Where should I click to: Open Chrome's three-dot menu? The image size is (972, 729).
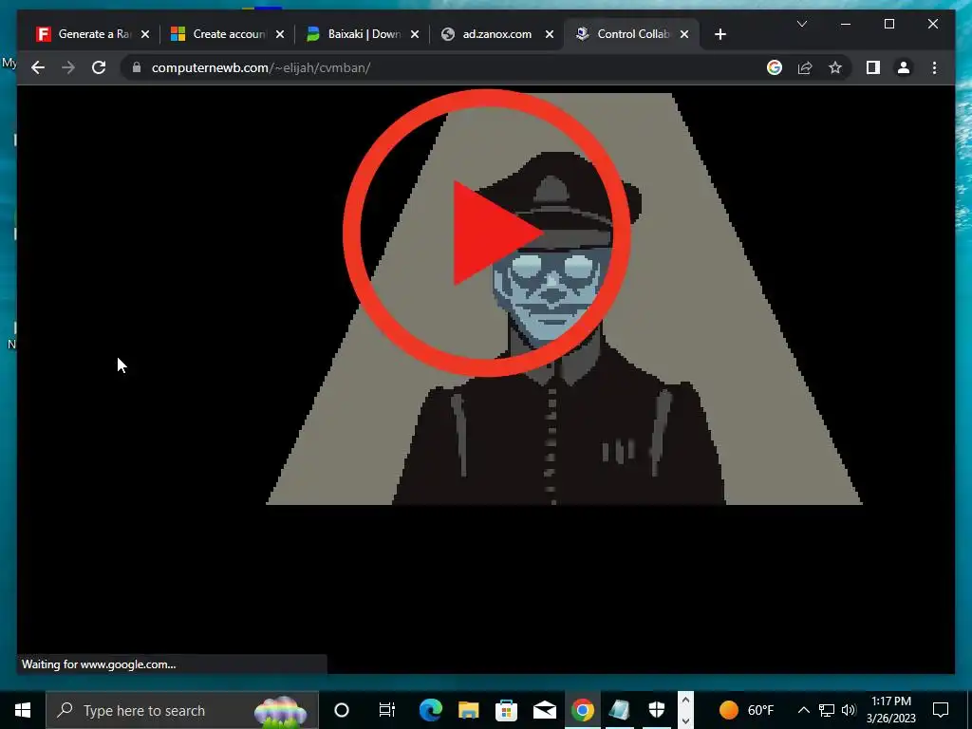pos(934,67)
